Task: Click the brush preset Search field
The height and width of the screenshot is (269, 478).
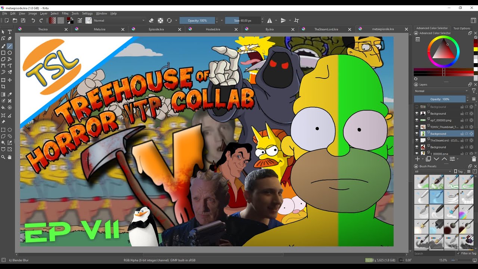Action: pyautogui.click(x=434, y=253)
